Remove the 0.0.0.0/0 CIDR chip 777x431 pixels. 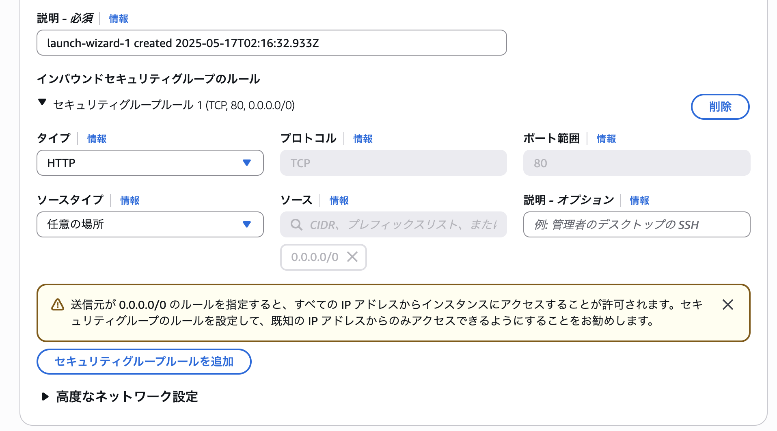(352, 257)
